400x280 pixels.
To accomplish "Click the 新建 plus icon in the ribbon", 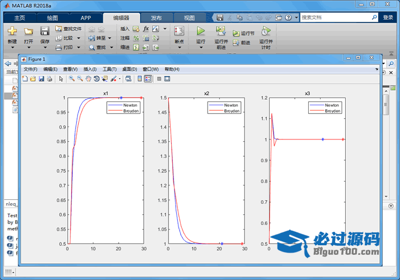I will [x=12, y=31].
